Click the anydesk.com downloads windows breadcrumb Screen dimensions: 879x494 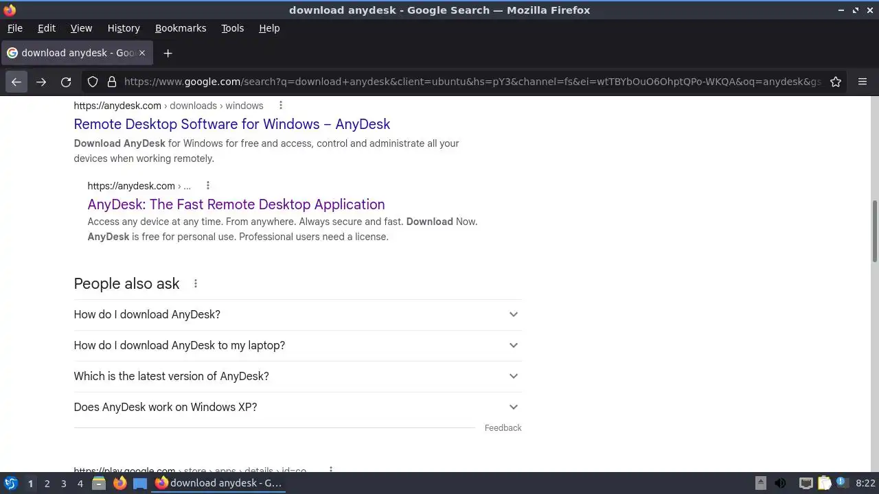[168, 106]
